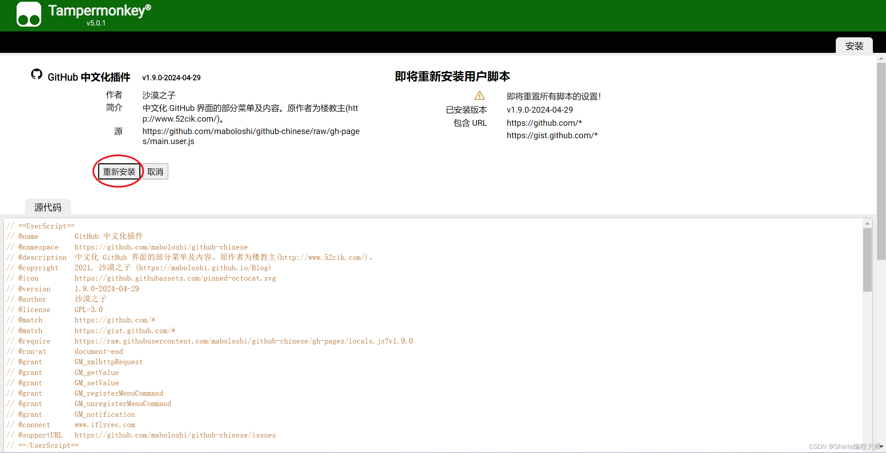Click the GitHub octocat script icon

(37, 74)
